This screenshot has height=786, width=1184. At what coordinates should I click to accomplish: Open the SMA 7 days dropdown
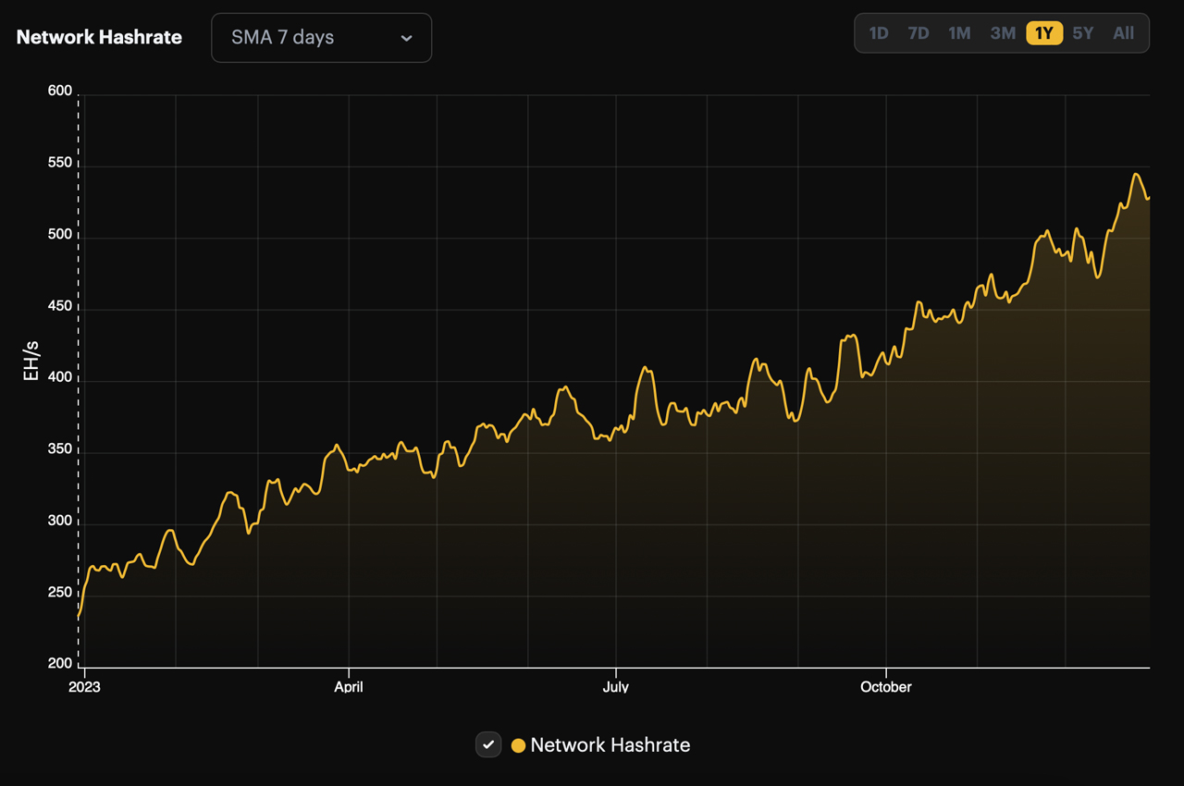(x=320, y=38)
